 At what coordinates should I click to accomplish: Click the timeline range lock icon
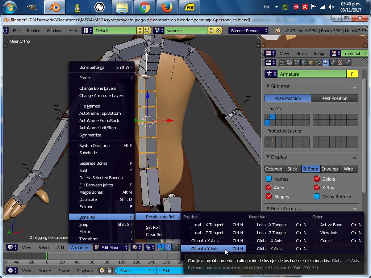click(x=109, y=271)
